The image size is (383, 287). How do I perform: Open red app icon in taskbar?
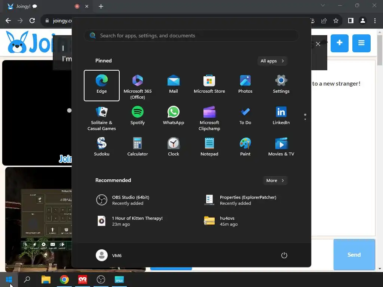pos(83,280)
